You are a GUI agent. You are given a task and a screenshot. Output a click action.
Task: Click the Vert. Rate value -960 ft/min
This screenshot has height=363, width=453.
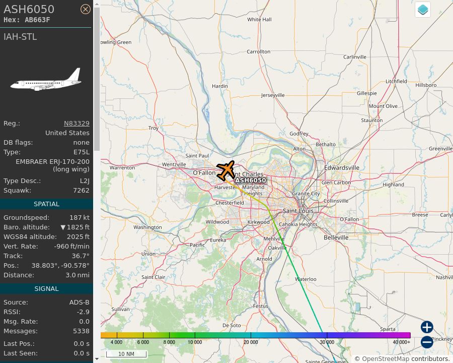coord(71,246)
